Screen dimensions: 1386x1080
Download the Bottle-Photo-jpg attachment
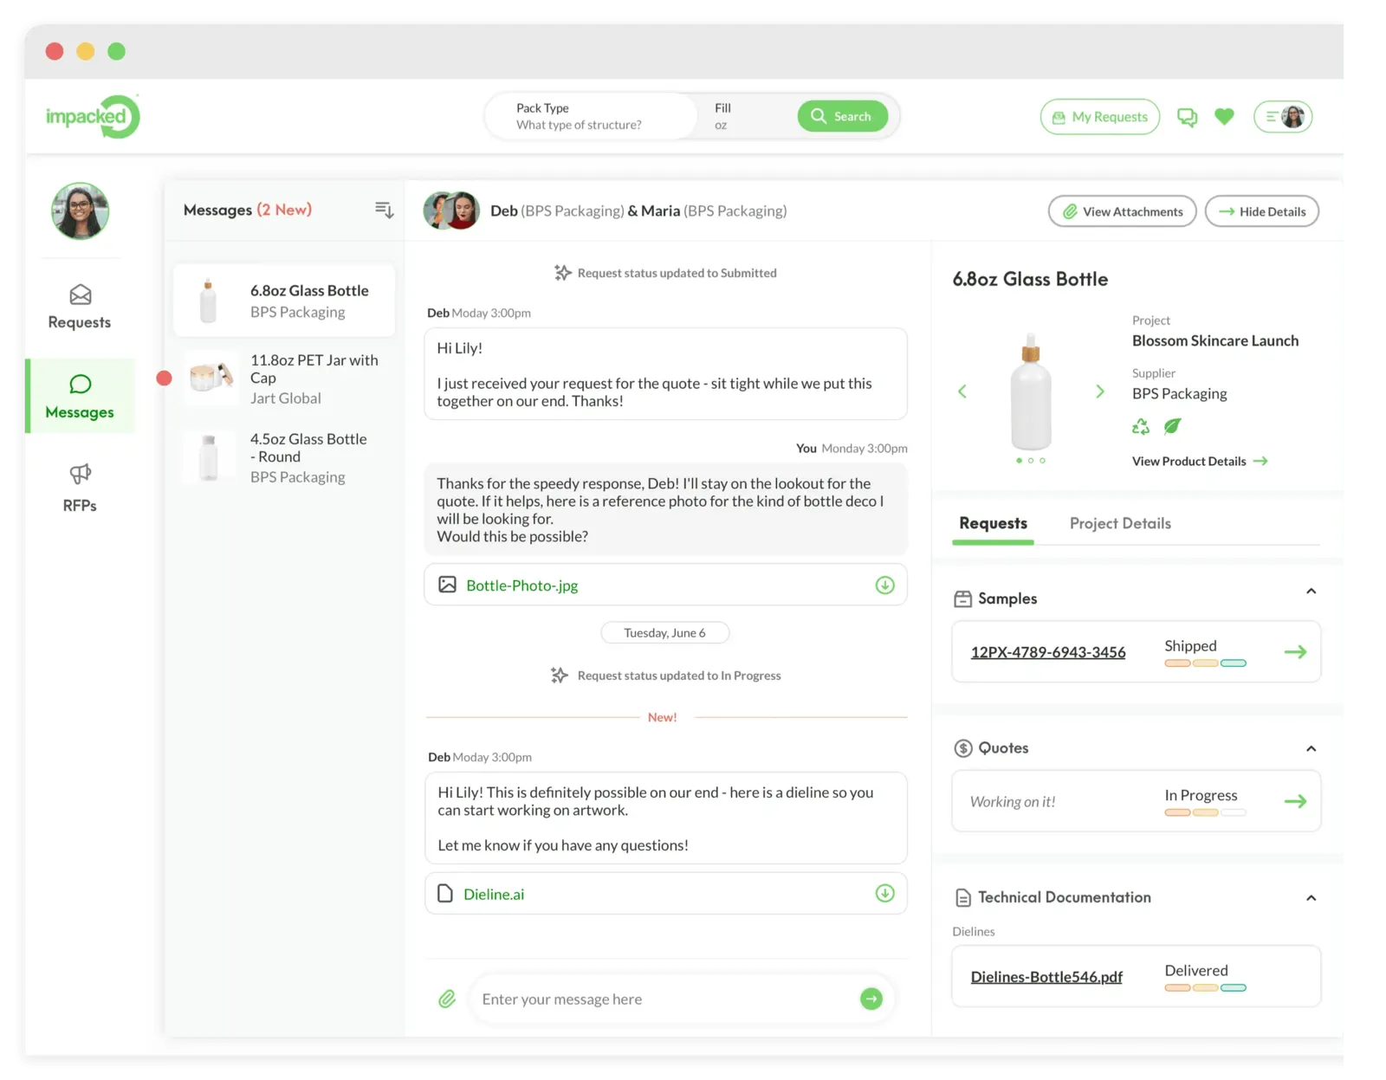pos(884,585)
